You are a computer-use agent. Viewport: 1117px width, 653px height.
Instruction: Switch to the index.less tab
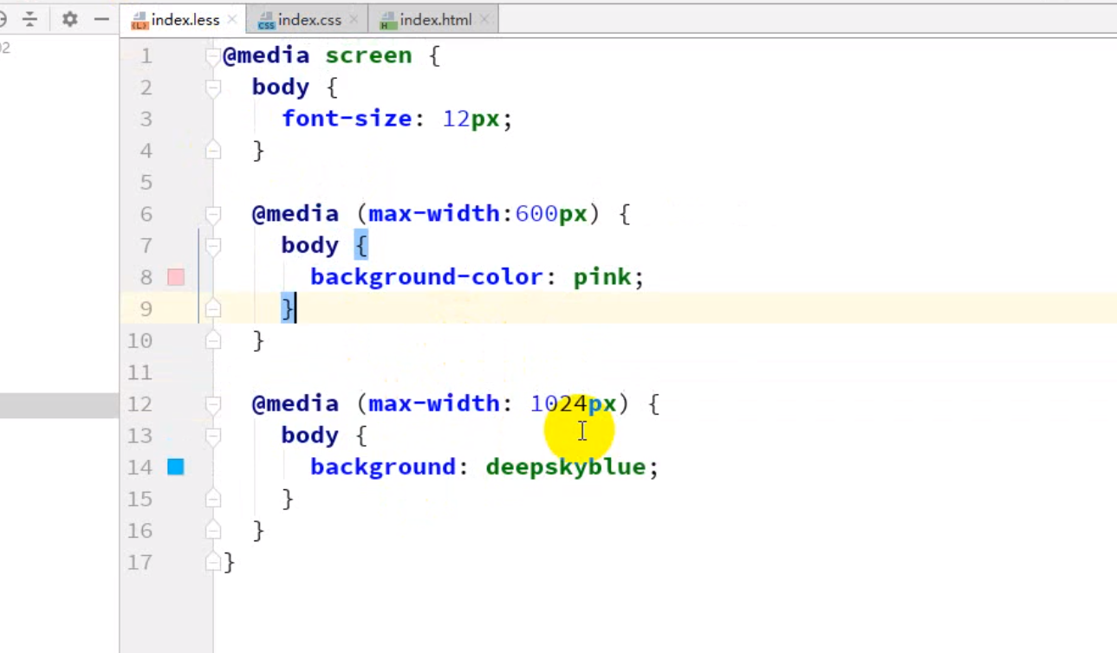click(182, 19)
